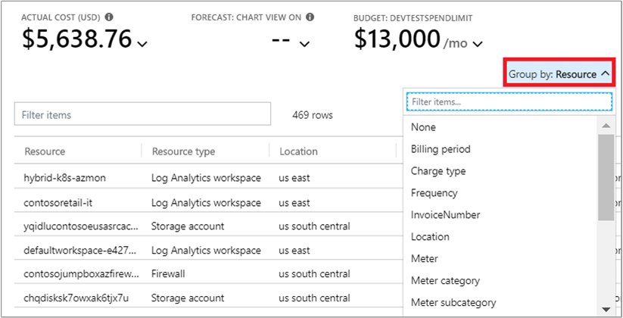Screen dimensions: 623x318
Task: Select Location in group by list
Action: (x=430, y=237)
